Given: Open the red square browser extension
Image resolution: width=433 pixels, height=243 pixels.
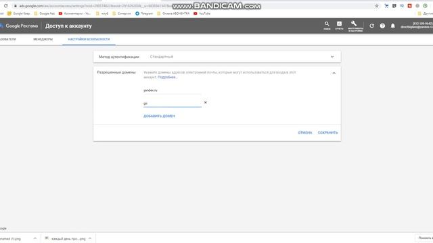Looking at the screenshot, I should (x=410, y=6).
